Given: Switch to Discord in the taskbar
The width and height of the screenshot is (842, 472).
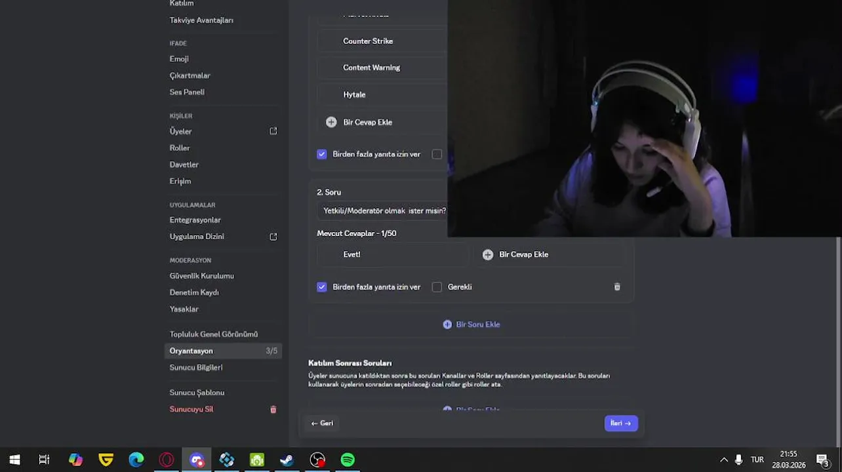Looking at the screenshot, I should click(196, 460).
